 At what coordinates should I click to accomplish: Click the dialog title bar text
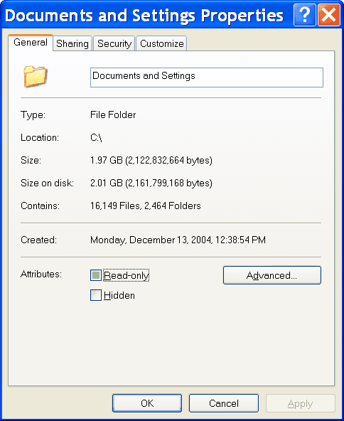144,16
